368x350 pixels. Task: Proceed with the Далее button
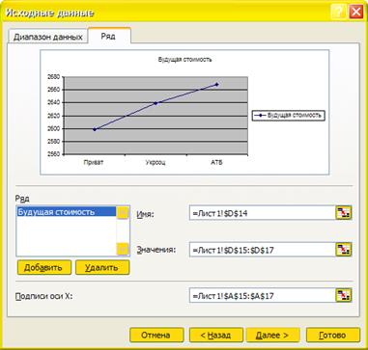272,335
